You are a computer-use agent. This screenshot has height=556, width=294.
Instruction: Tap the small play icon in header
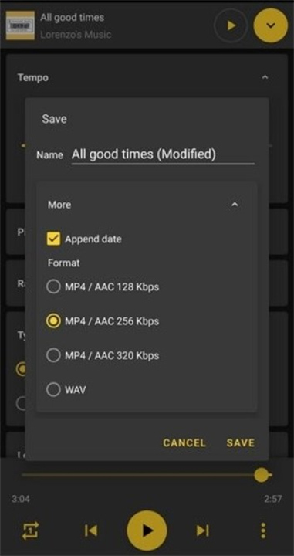click(231, 25)
